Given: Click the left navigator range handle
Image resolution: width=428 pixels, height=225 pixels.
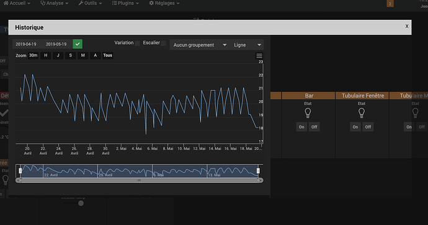Looking at the screenshot, I should 20,170.
